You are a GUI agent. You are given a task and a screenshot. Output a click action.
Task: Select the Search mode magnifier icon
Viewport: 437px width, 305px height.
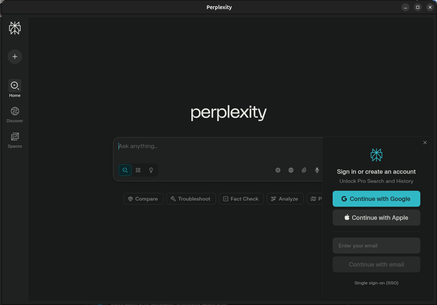(x=125, y=170)
